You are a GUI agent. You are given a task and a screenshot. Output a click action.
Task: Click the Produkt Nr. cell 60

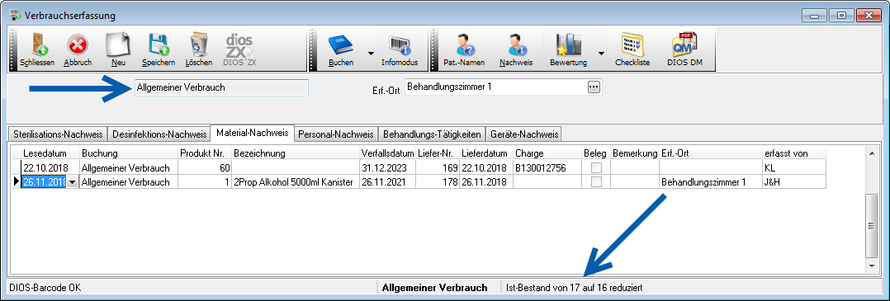point(205,167)
